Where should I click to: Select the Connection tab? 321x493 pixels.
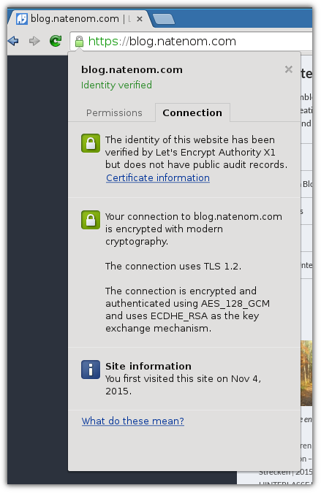point(192,112)
